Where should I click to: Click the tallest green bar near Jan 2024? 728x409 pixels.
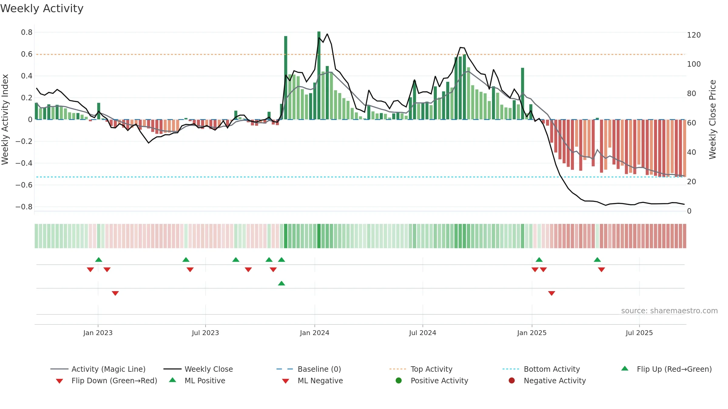pyautogui.click(x=319, y=75)
